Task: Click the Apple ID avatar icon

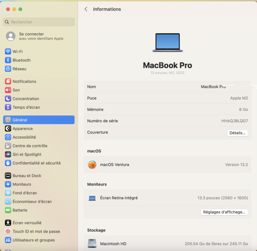Action: [x=11, y=36]
